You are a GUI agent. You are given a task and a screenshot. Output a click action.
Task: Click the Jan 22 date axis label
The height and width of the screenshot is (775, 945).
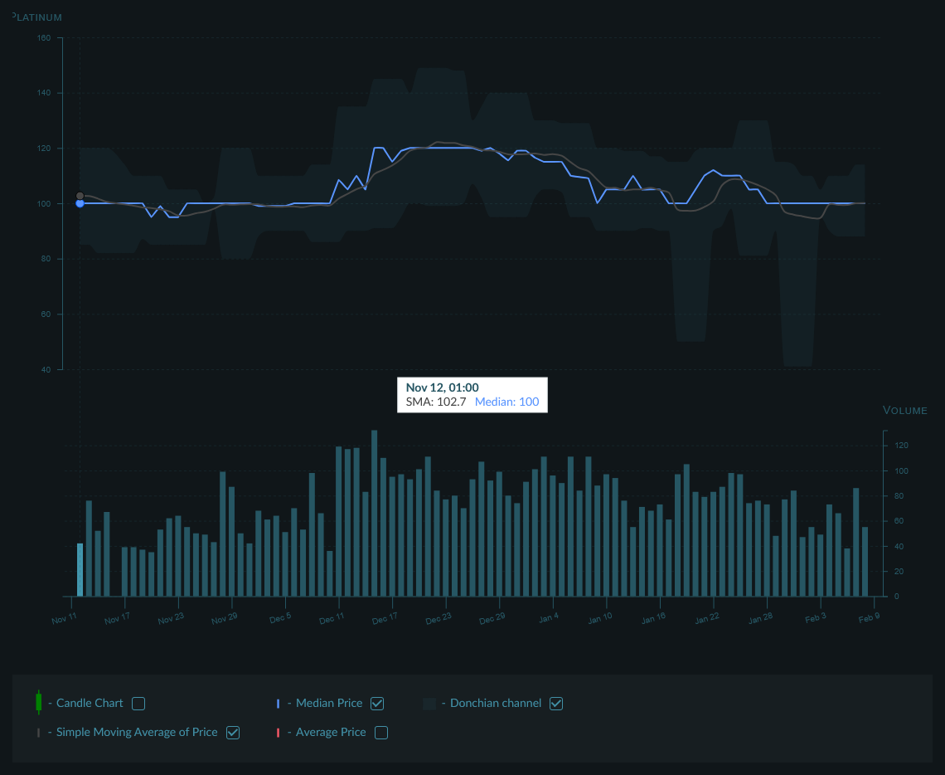click(706, 619)
